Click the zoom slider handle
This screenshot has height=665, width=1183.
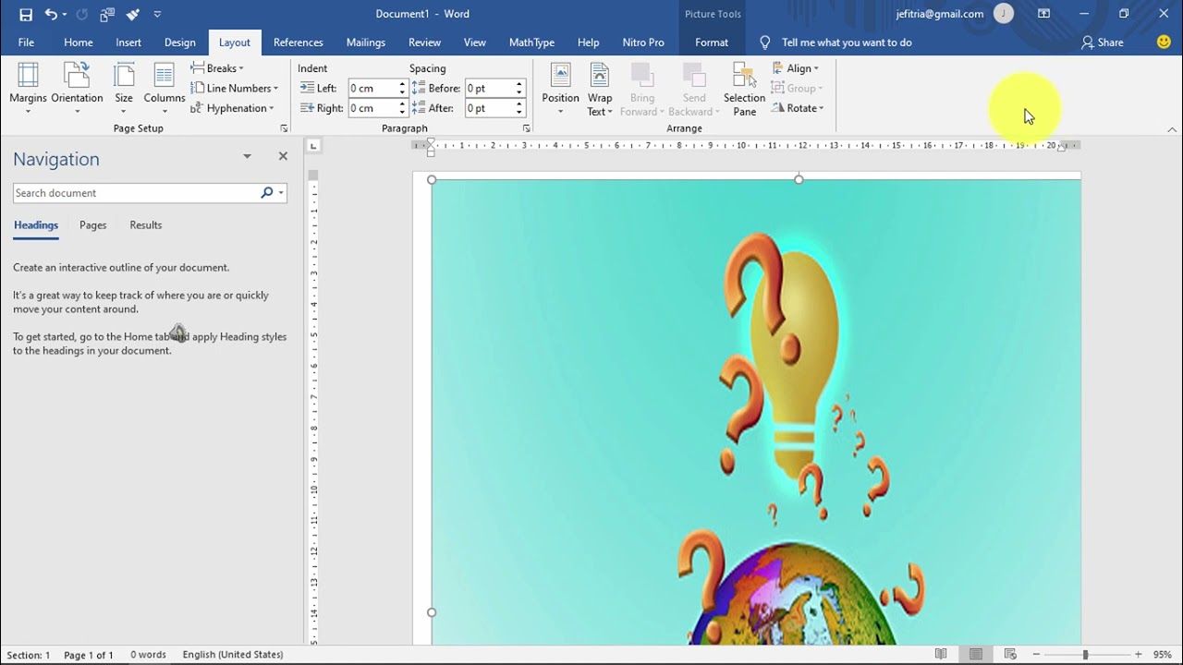click(x=1085, y=654)
